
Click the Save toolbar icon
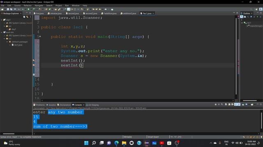click(8, 9)
